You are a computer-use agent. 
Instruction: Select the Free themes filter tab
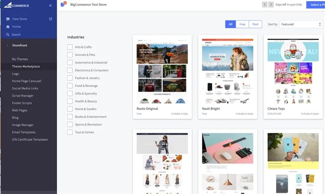242,24
